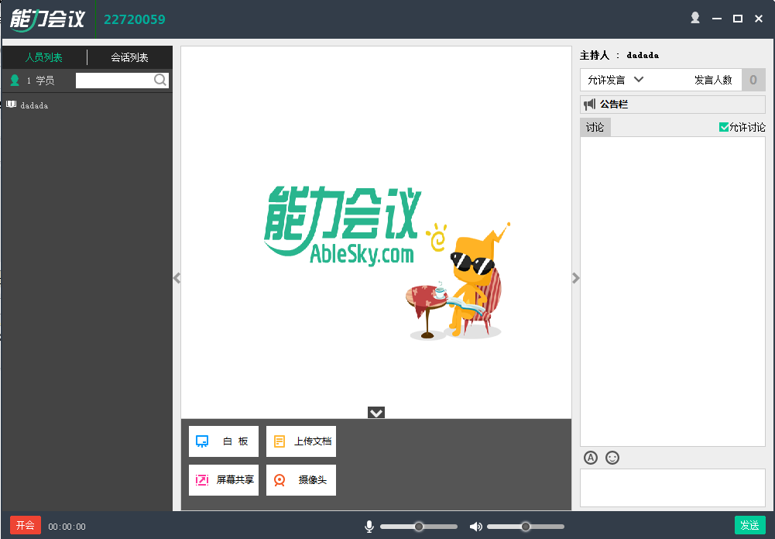
Task: Click the search magnifier icon in member list
Action: point(160,80)
